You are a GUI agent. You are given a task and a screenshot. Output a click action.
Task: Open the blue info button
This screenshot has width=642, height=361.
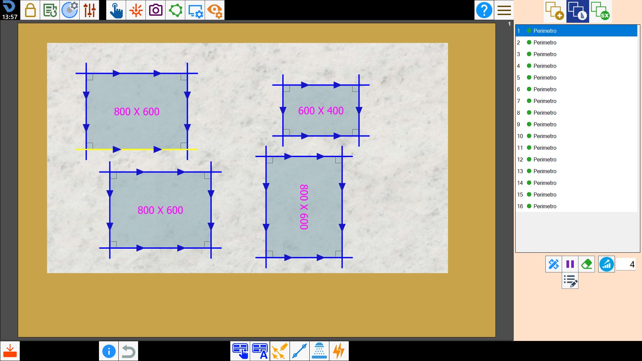click(109, 351)
